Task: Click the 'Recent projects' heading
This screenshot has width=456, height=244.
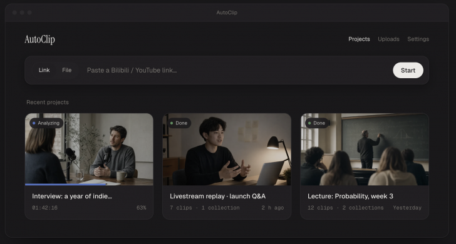Action: tap(48, 102)
